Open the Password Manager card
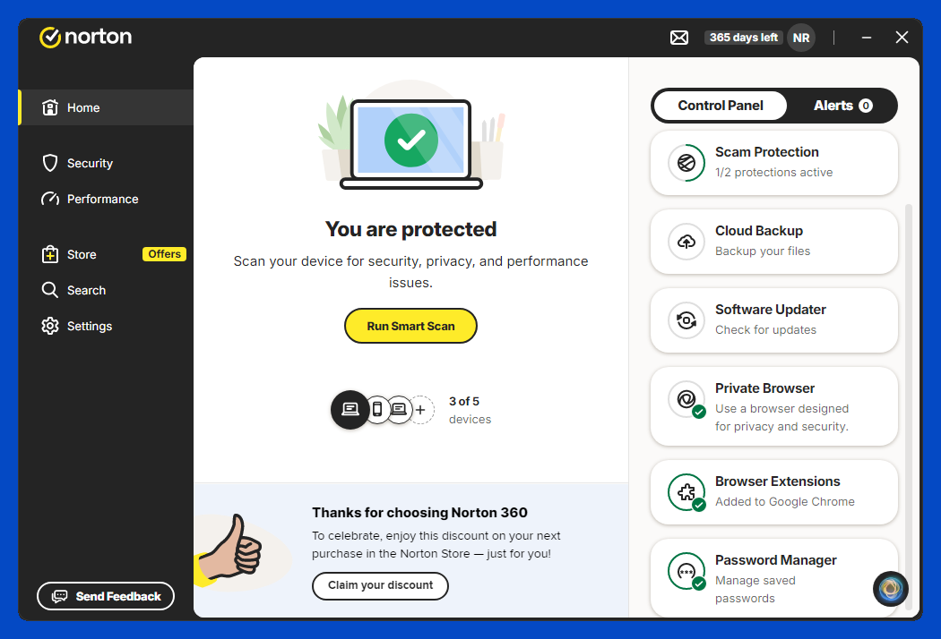Viewport: 941px width, 639px height. 773,578
